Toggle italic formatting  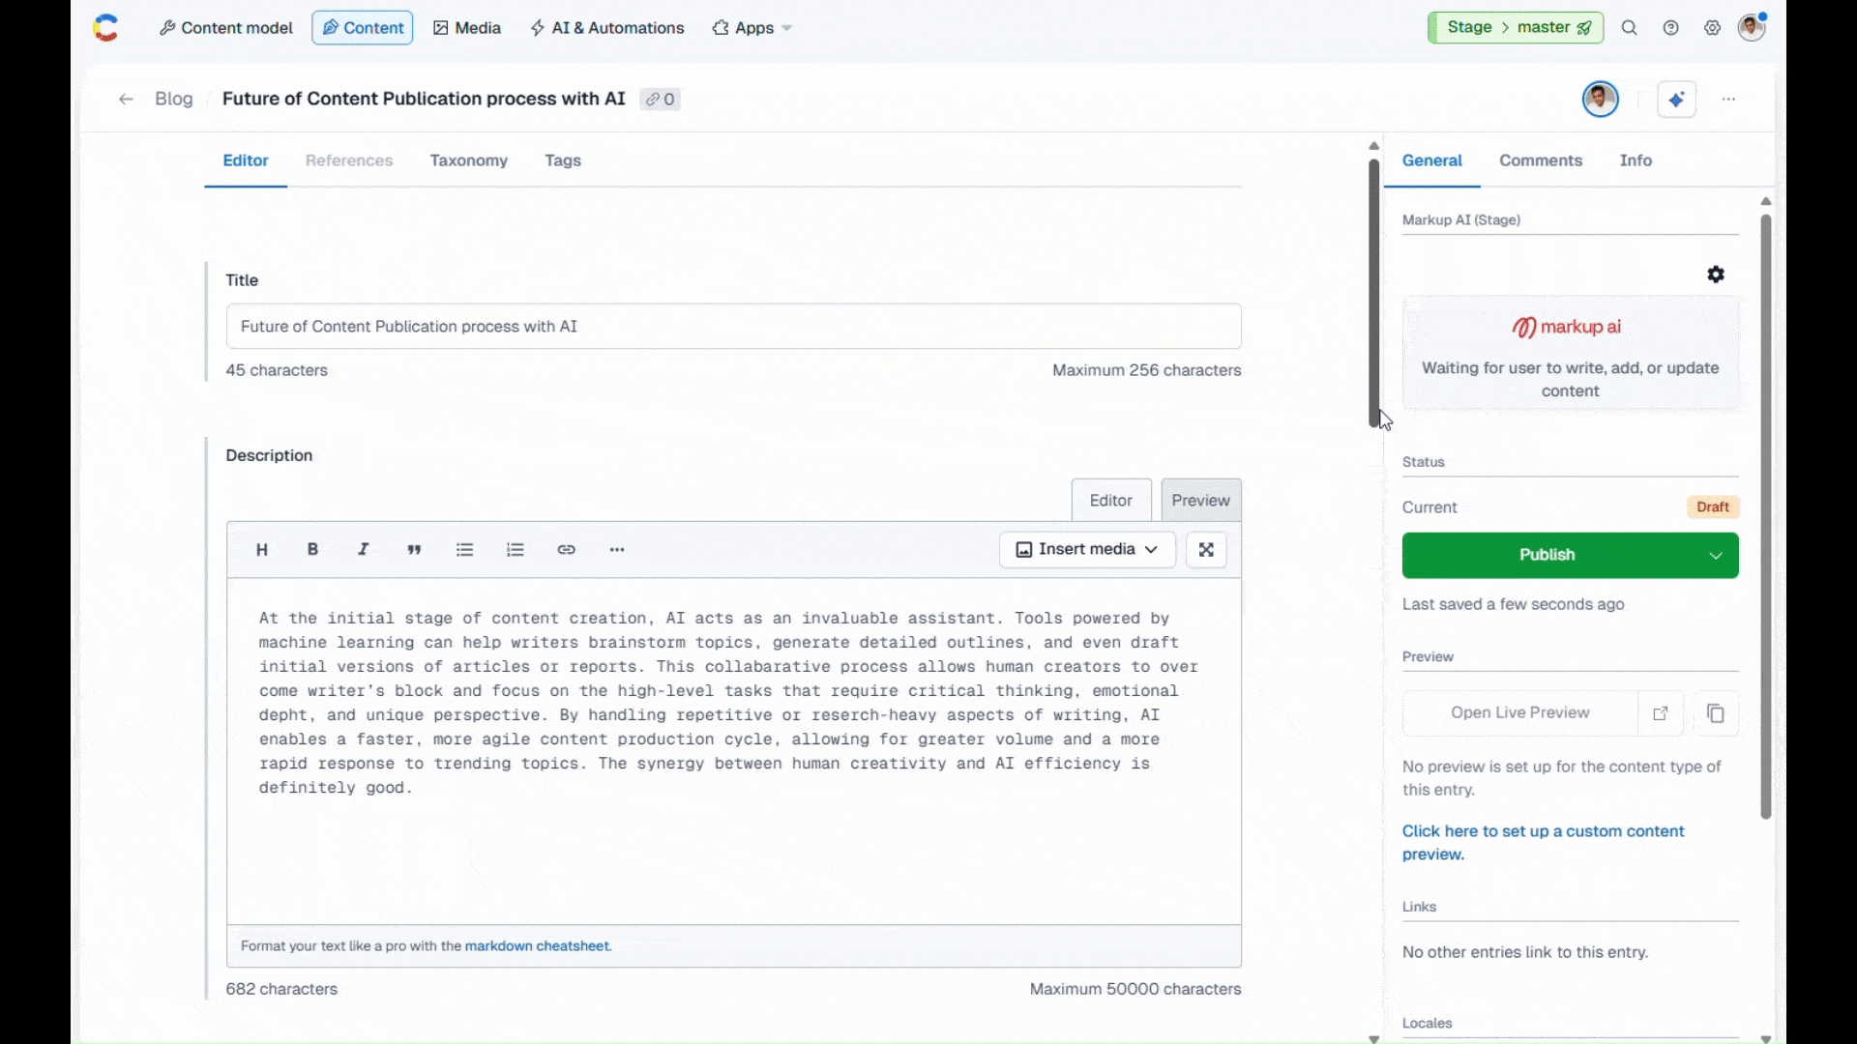(364, 549)
